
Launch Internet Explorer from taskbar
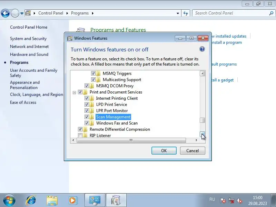[31, 200]
